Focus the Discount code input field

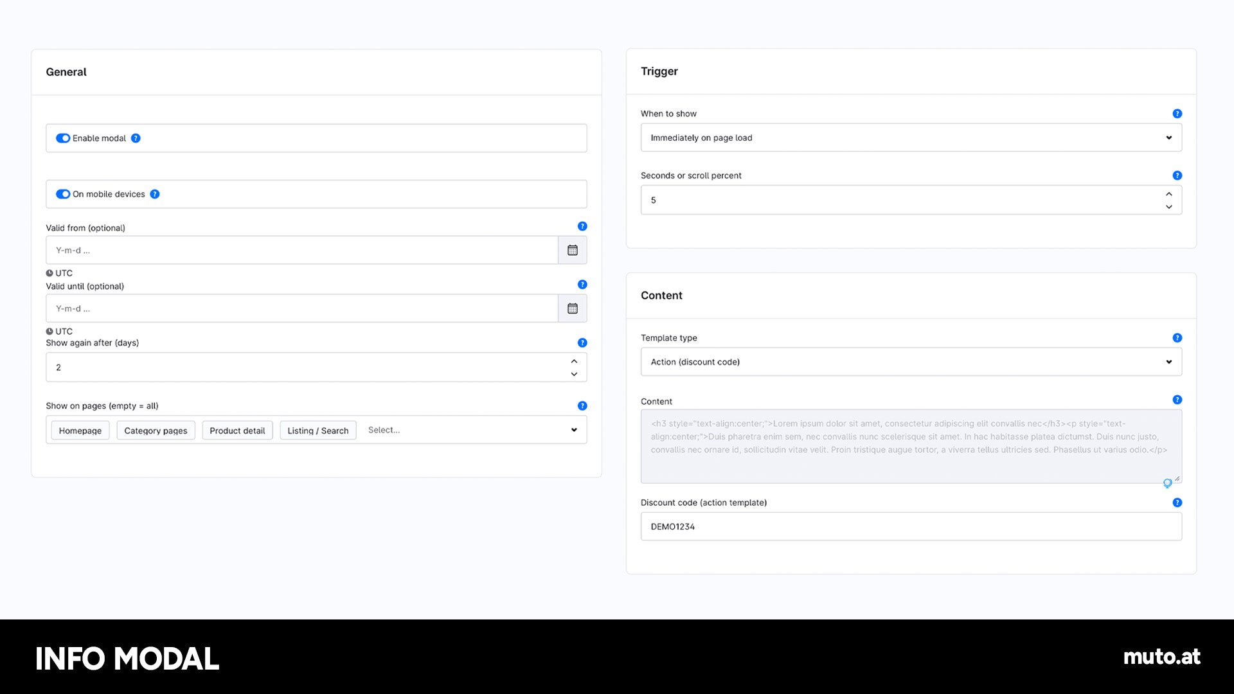tap(911, 526)
